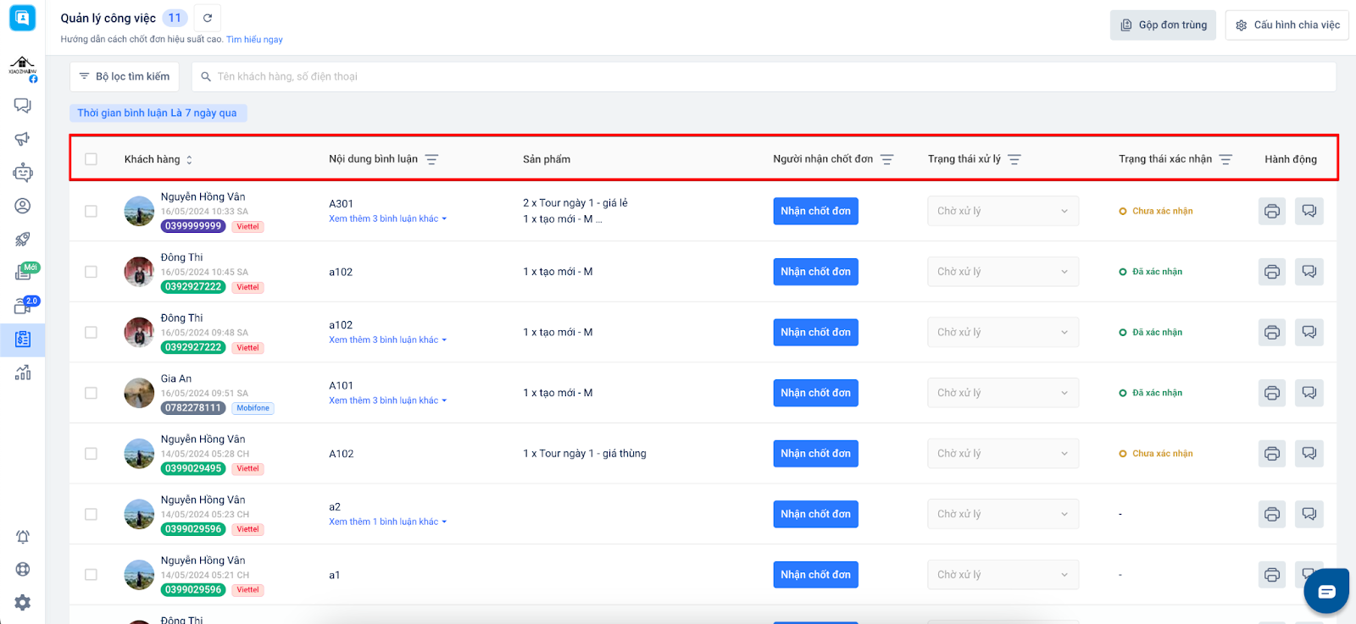This screenshot has width=1356, height=624.
Task: Tick the select-all checkbox in table header
Action: coord(91,159)
